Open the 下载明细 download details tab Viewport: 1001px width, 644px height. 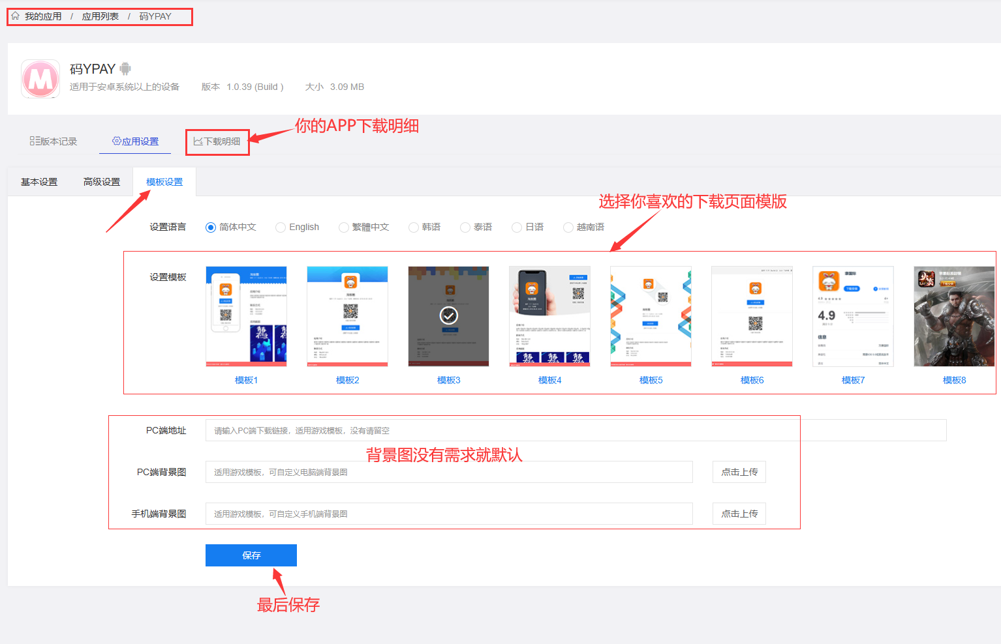tap(217, 141)
